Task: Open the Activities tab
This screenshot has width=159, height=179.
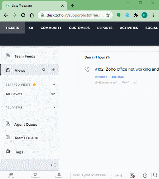Action: [x=129, y=28]
